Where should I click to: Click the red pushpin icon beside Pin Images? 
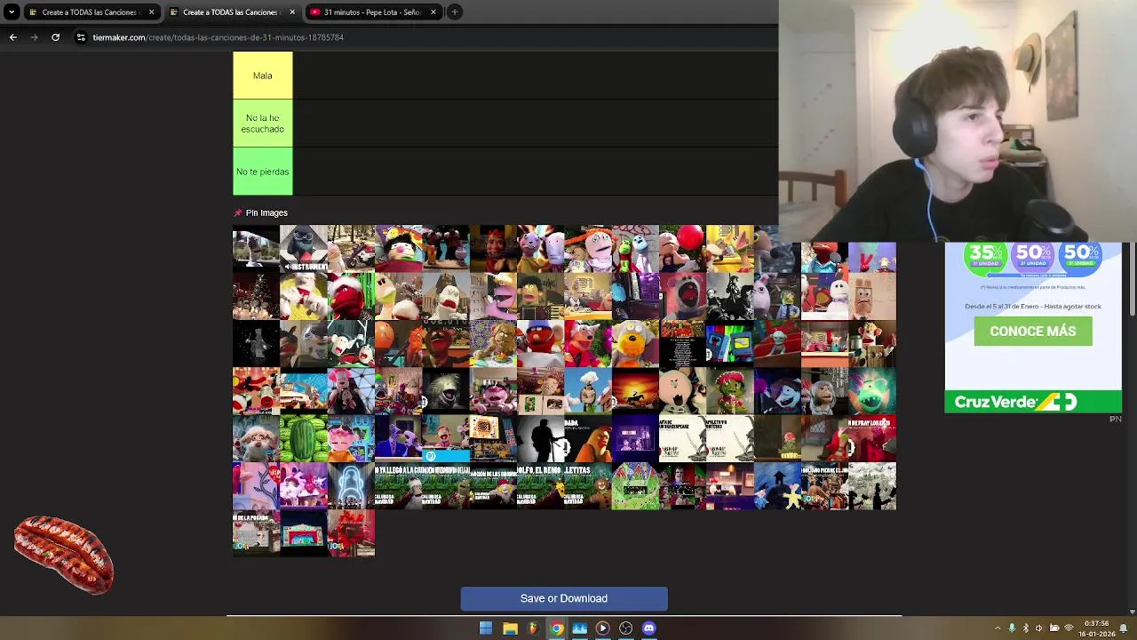pos(237,213)
